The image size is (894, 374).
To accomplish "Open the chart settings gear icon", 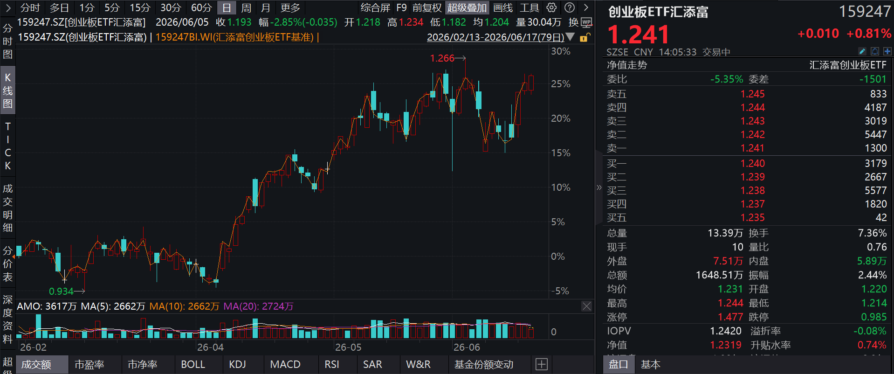I will (x=552, y=7).
